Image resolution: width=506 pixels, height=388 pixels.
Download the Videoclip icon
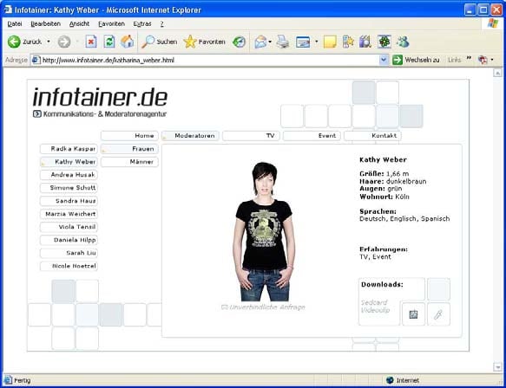(438, 314)
